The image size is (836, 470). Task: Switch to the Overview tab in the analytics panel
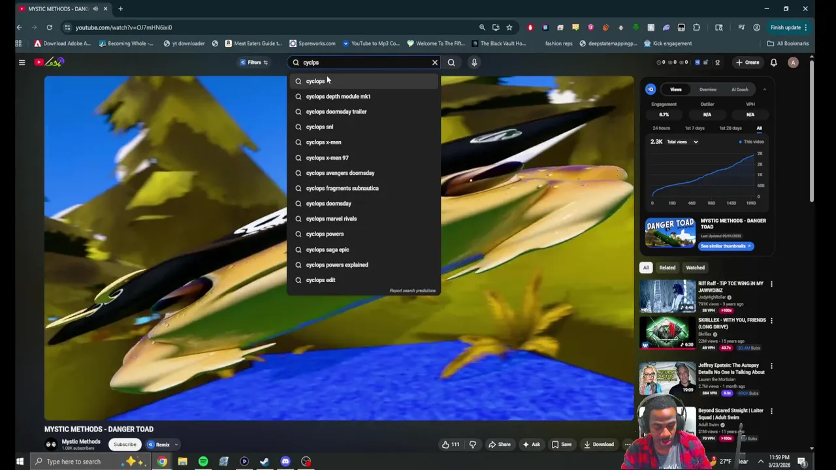708,89
